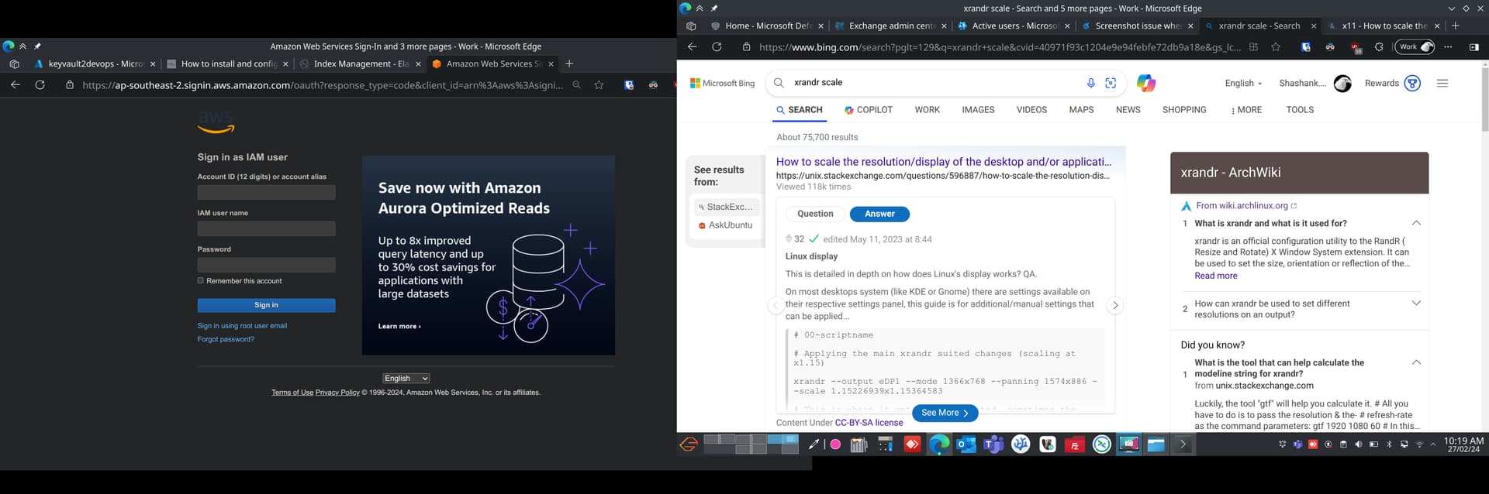
Task: Open zoom magnifier in AWS window address bar
Action: click(576, 84)
